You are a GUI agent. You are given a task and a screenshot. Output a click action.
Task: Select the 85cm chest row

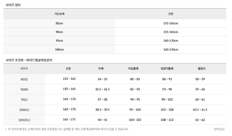[115, 23]
